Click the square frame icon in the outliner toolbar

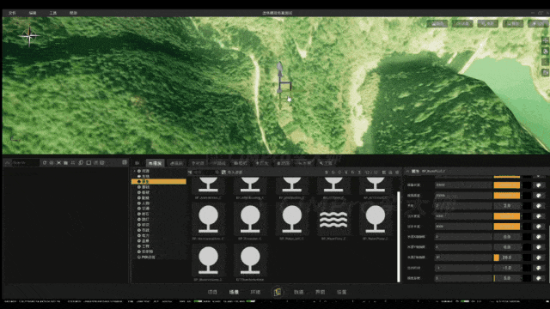(89, 163)
